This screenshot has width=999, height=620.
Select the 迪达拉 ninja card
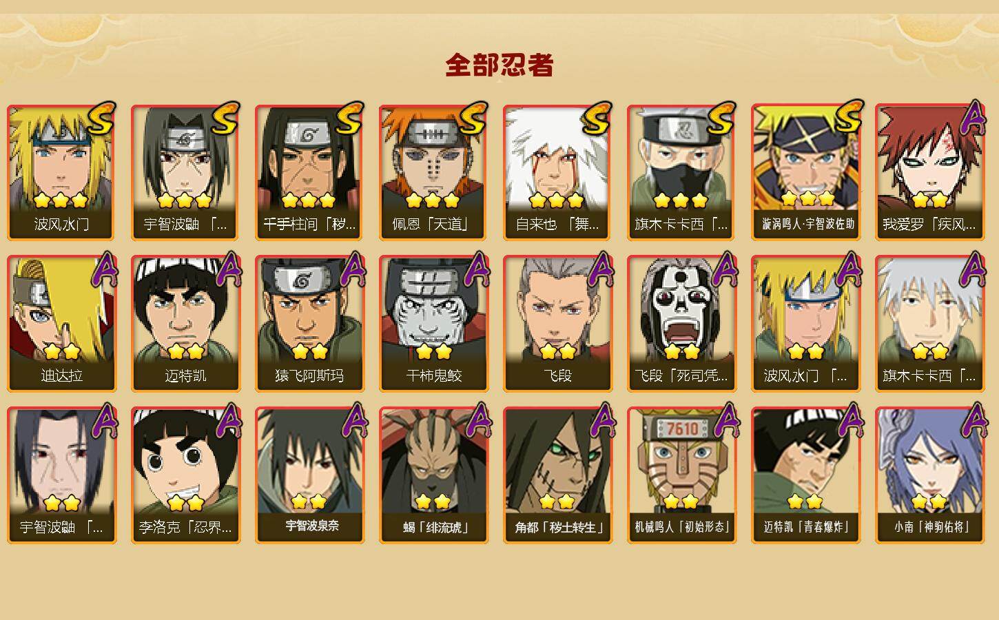tap(61, 324)
